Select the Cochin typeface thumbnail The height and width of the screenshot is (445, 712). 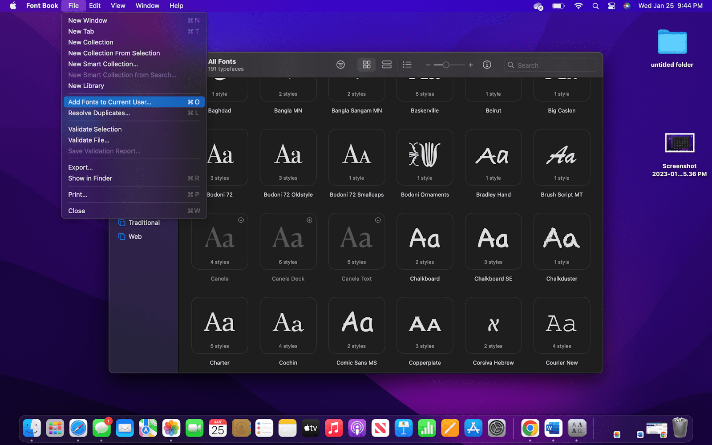pos(288,325)
